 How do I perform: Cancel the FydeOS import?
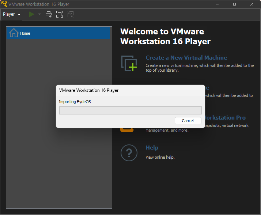click(188, 121)
